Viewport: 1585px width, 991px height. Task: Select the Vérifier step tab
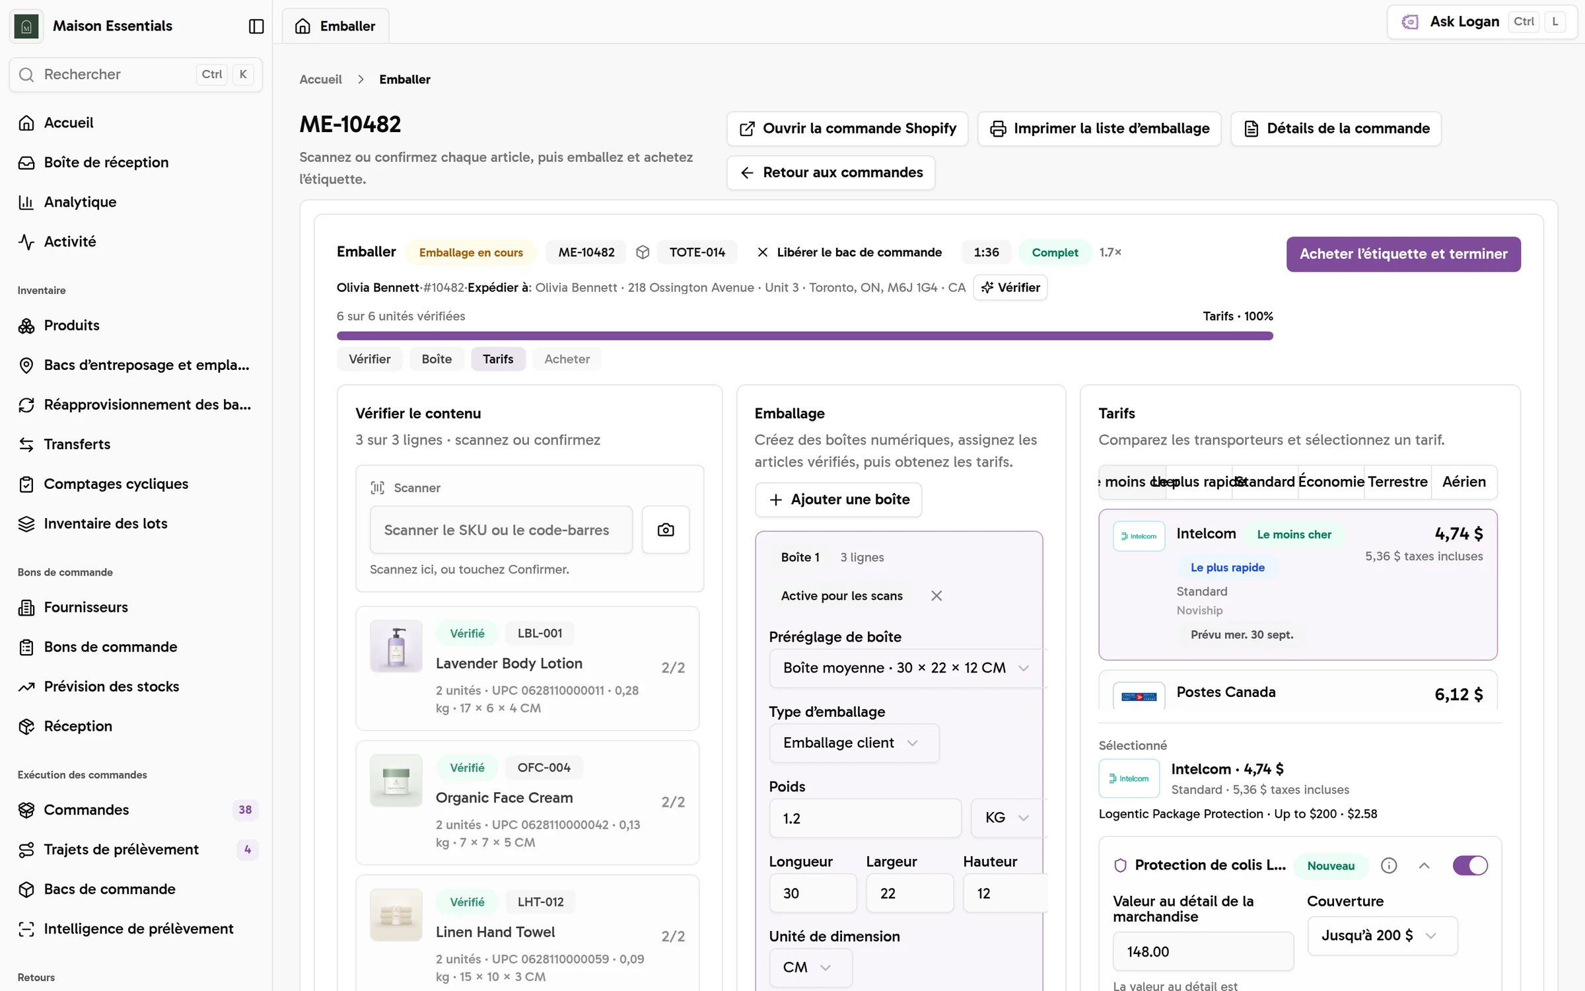pyautogui.click(x=369, y=359)
